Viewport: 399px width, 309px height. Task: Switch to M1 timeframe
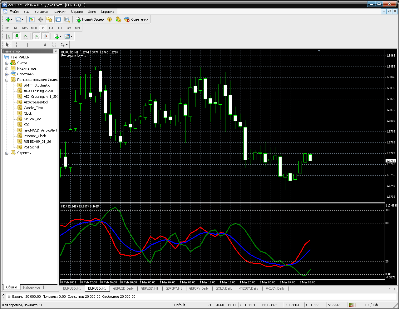[7, 28]
